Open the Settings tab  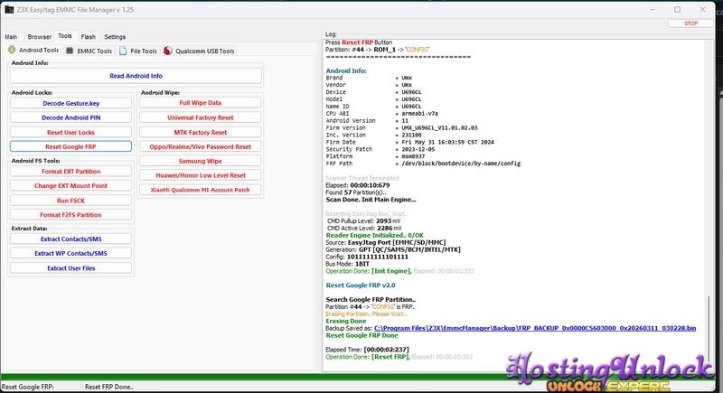click(115, 37)
